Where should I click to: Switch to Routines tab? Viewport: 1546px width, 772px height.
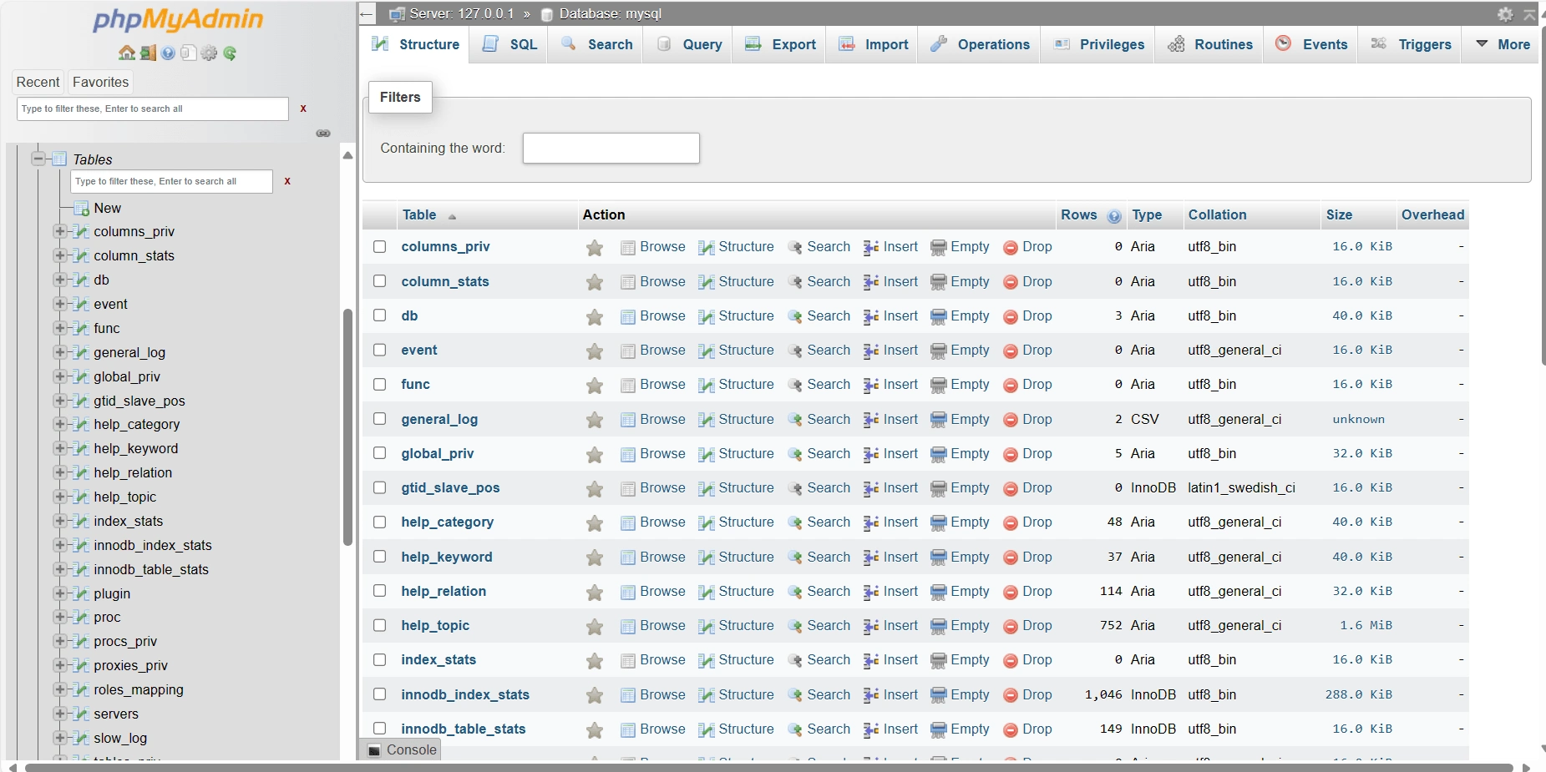point(1210,44)
